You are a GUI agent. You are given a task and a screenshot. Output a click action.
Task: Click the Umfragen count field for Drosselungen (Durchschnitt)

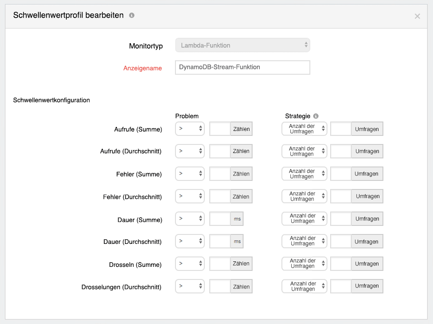(x=340, y=286)
